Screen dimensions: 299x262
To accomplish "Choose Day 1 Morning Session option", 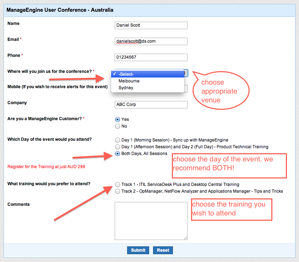I will click(118, 140).
